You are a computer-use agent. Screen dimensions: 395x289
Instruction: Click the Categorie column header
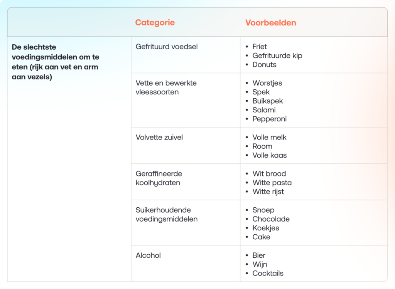155,22
